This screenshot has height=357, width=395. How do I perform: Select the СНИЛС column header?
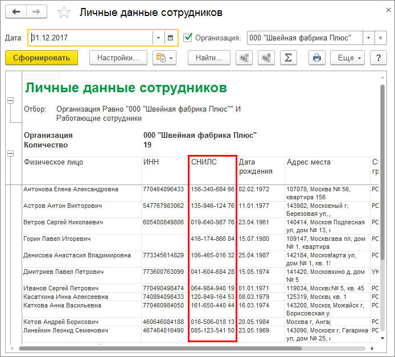click(213, 171)
